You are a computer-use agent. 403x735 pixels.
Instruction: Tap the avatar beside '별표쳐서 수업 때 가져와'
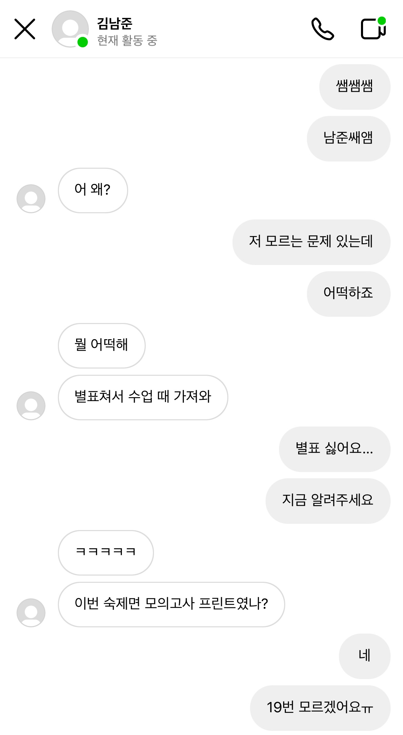31,405
